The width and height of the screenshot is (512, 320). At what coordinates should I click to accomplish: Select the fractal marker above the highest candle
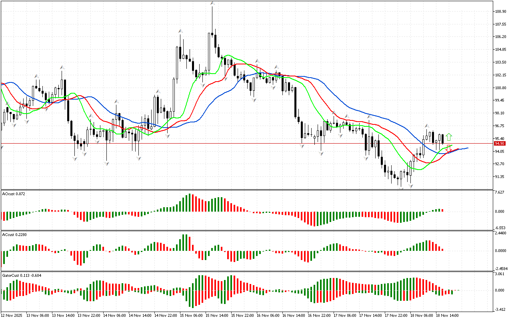pyautogui.click(x=212, y=3)
